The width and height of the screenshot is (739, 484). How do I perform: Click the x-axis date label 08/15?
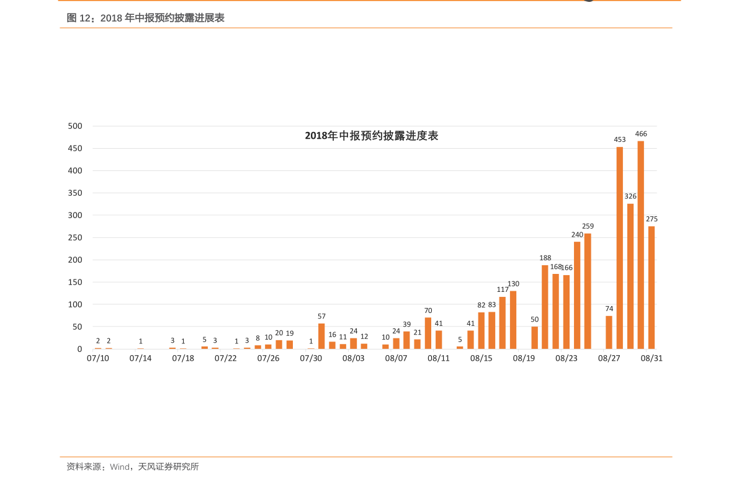click(481, 358)
